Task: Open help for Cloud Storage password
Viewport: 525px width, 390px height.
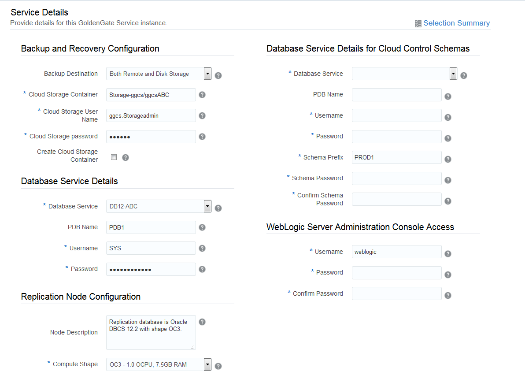Action: coord(202,137)
